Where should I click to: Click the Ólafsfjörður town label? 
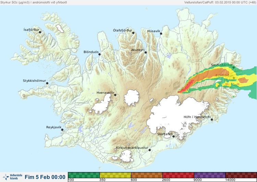[x=123, y=30]
